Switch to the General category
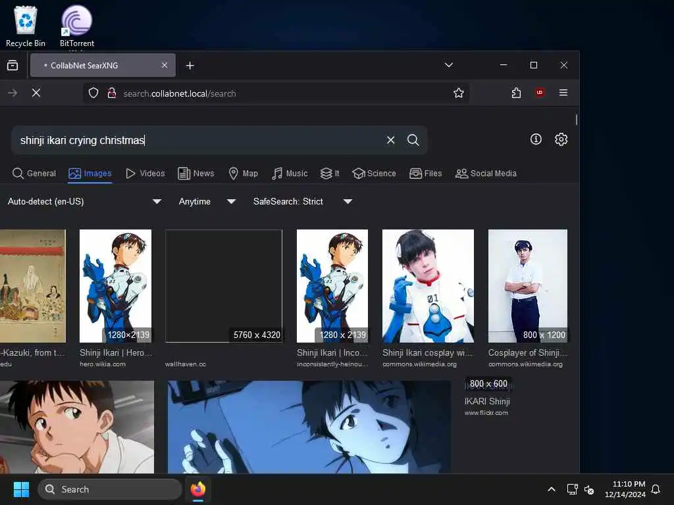This screenshot has height=505, width=674. click(x=34, y=174)
